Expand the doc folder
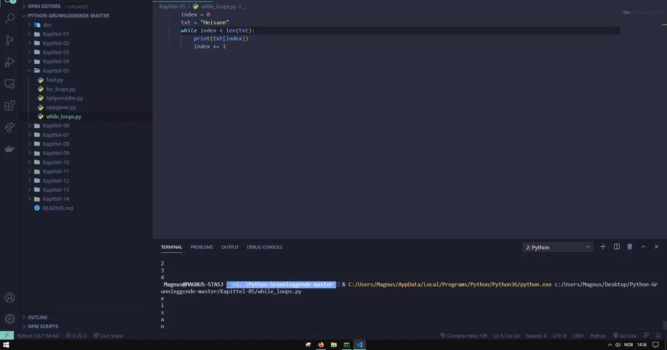The width and height of the screenshot is (667, 350). [x=47, y=25]
